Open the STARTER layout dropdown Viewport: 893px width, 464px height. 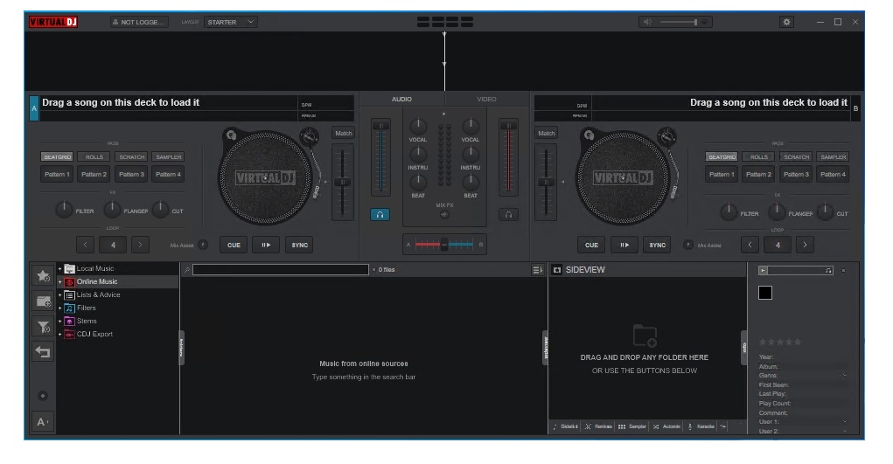tap(230, 22)
